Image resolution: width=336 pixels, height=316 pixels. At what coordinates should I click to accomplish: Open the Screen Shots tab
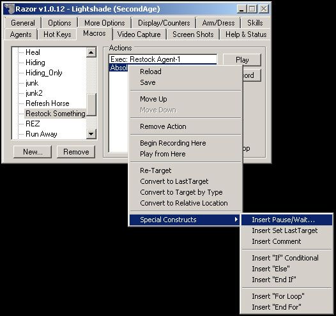(x=193, y=34)
